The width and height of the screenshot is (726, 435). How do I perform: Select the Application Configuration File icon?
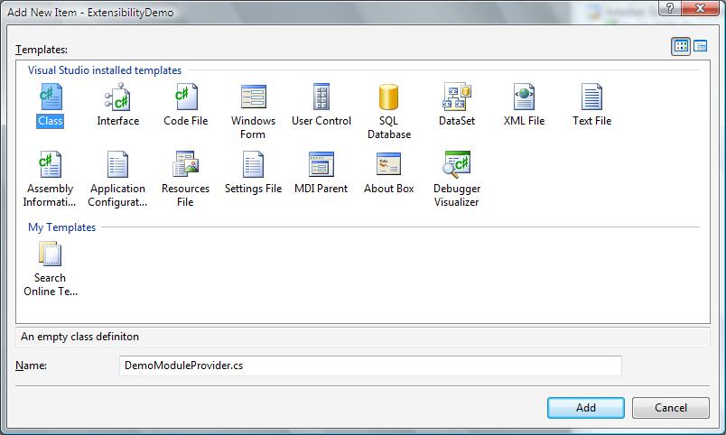click(117, 164)
